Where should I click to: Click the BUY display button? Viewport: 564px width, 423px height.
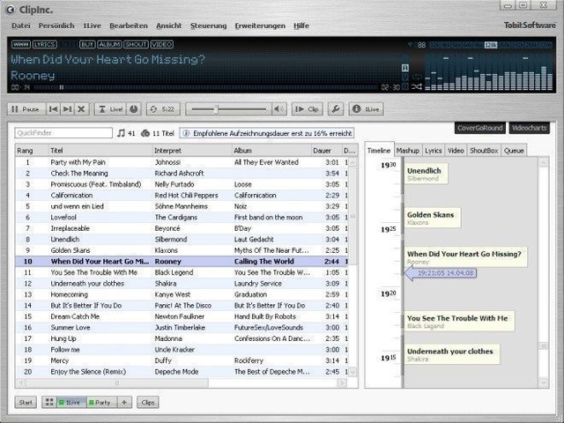click(87, 44)
